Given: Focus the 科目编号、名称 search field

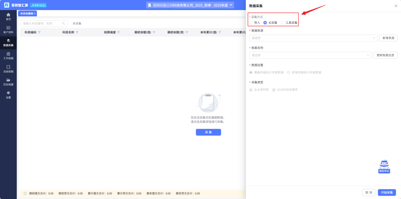Looking at the screenshot, I should (44, 23).
